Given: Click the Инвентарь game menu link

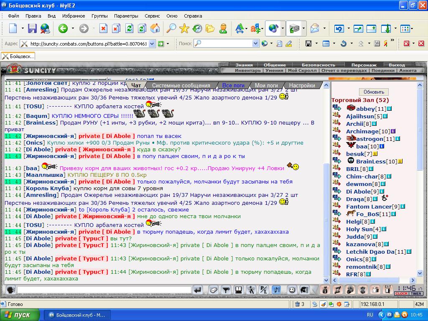Looking at the screenshot, I should 247,70.
